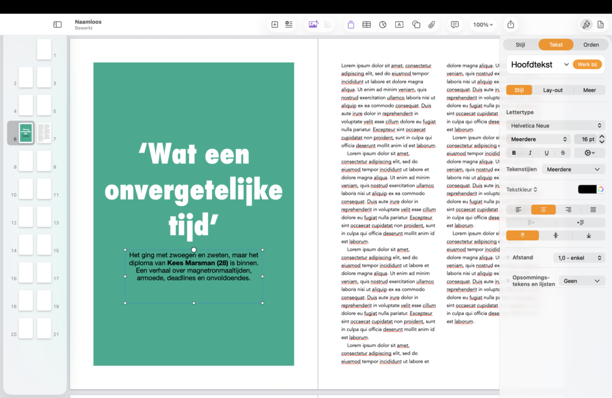Toggle underline formatting
612x398 pixels.
pos(547,153)
